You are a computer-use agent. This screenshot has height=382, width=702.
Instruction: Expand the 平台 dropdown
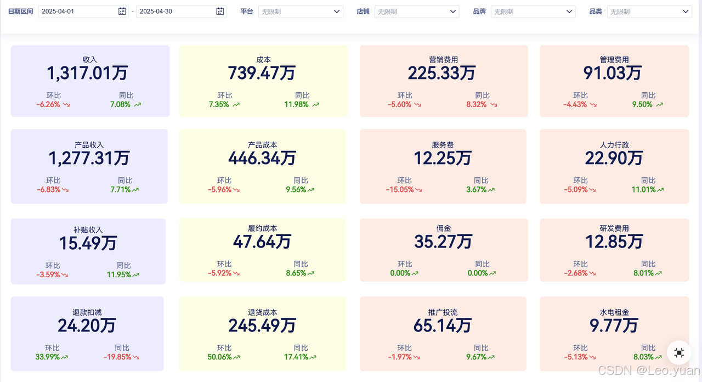point(301,12)
